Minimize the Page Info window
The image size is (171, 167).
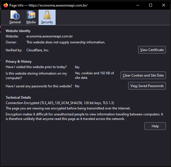(x=138, y=5)
